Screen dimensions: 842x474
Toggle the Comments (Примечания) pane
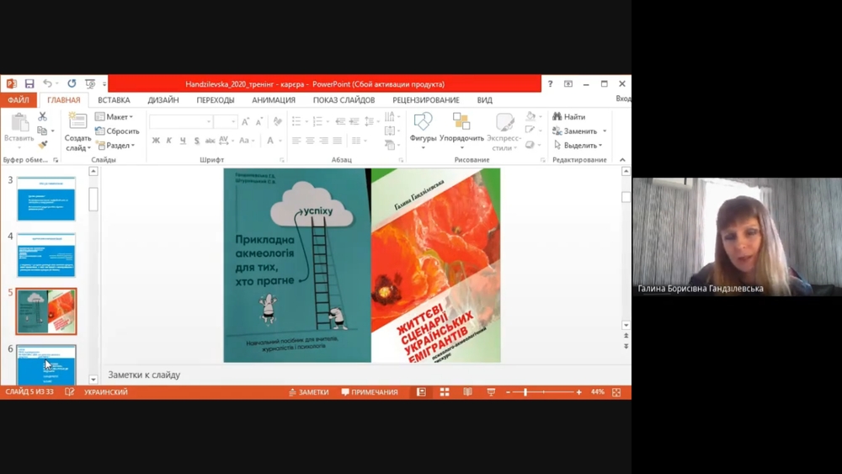(370, 392)
